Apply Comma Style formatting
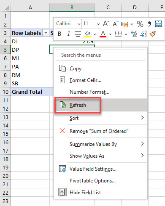Screen dimensions: 165x206 click(x=149, y=24)
